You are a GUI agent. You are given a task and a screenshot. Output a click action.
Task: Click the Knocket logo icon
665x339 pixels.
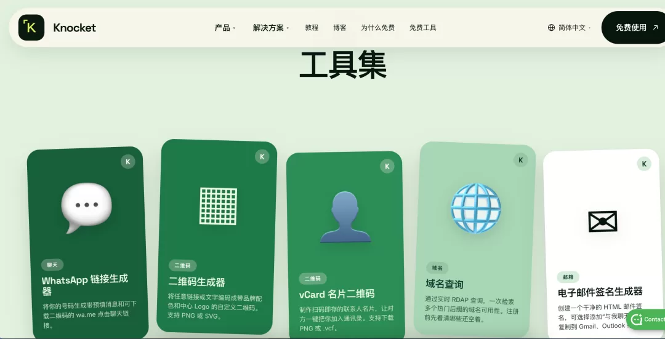click(x=31, y=28)
